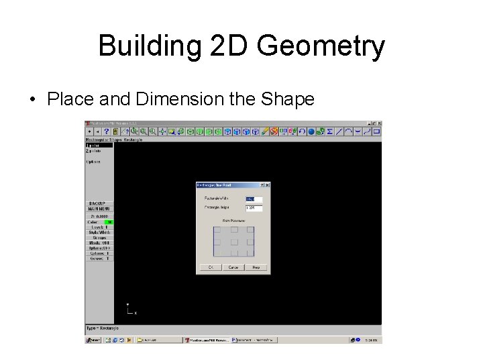Select bottom-right point placement radio button

click(250, 253)
